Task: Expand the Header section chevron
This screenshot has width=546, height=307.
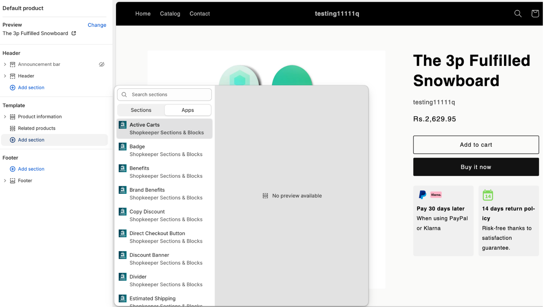Action: (5, 76)
